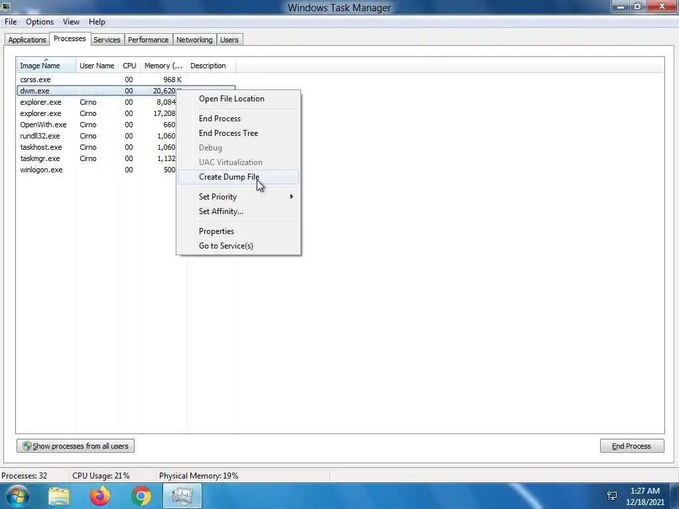Choose End Process Tree

238,133
